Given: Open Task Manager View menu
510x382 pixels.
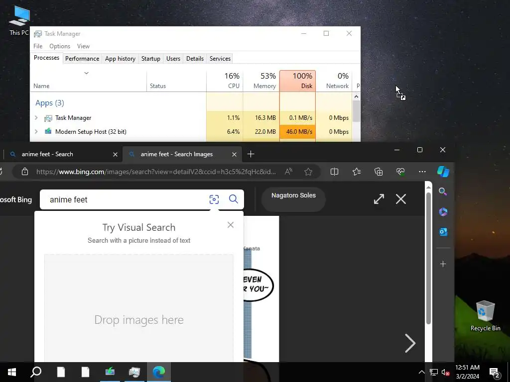Looking at the screenshot, I should pos(83,46).
